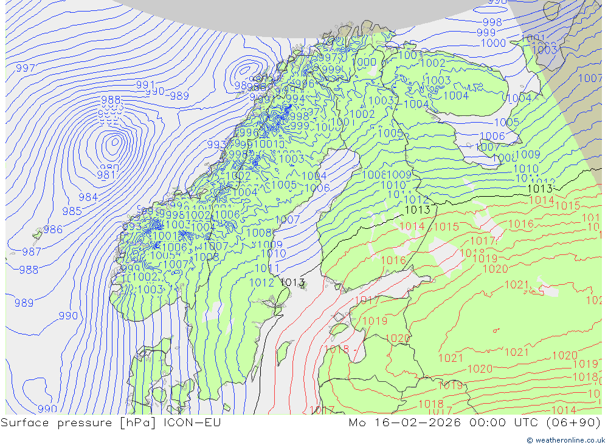Select the 981 isobar label near the low

click(106, 175)
